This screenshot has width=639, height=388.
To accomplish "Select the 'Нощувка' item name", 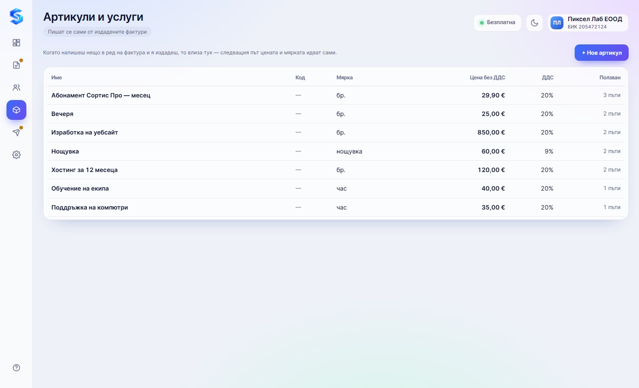I will point(65,151).
